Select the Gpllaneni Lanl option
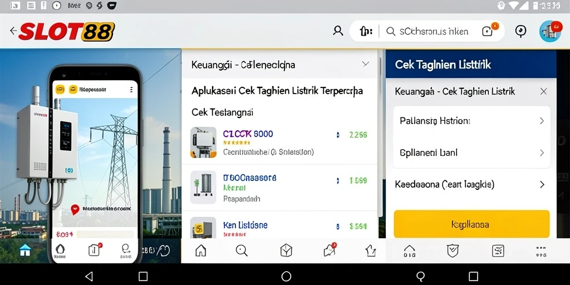 pyautogui.click(x=471, y=153)
